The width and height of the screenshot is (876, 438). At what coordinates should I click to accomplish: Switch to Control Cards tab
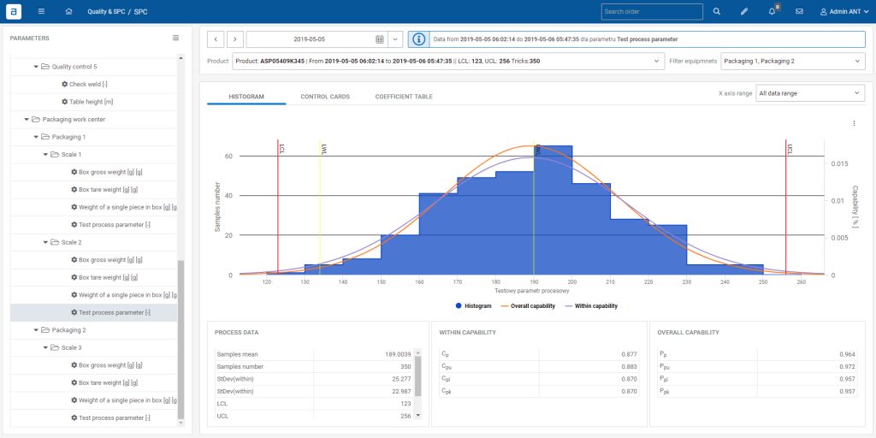tap(325, 96)
